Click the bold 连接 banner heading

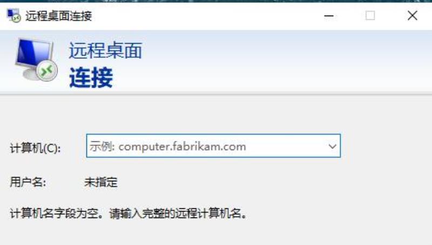click(x=91, y=78)
